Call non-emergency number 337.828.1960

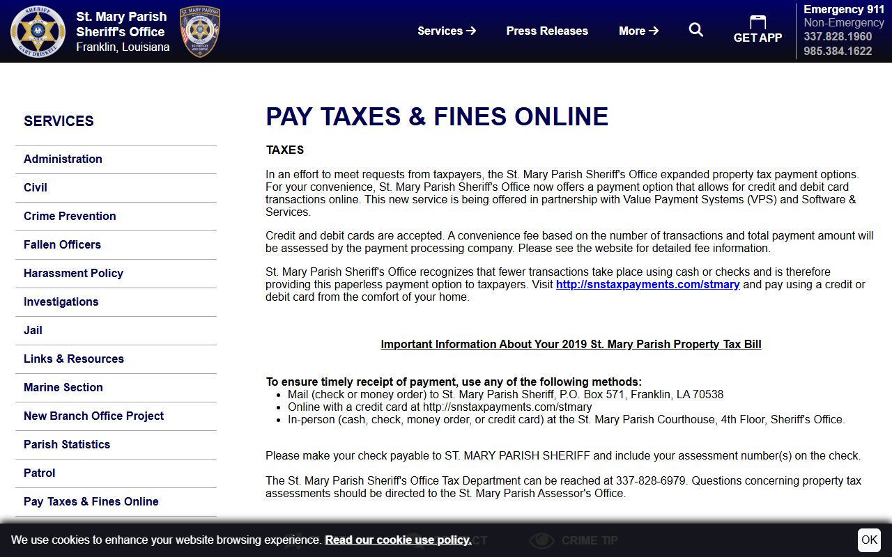[838, 37]
